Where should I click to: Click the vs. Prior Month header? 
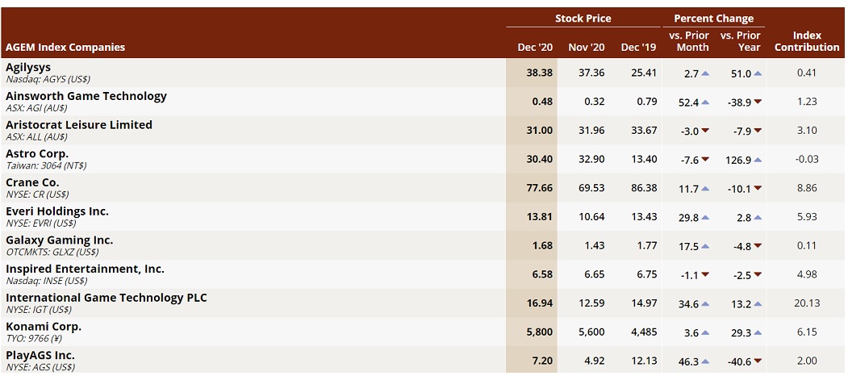pos(688,41)
